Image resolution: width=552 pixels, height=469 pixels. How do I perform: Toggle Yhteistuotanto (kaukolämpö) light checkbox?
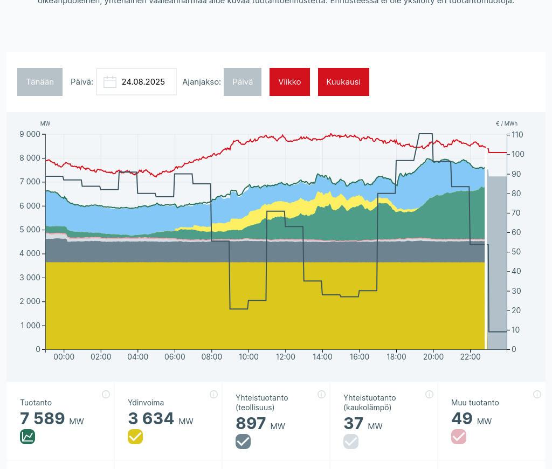click(x=351, y=442)
